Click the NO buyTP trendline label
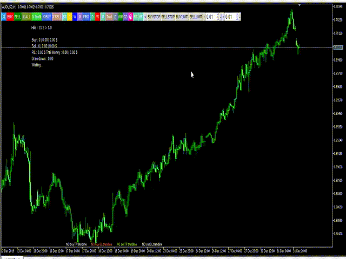Image resolution: width=346 pixels, height=259 pixels. pyautogui.click(x=76, y=244)
